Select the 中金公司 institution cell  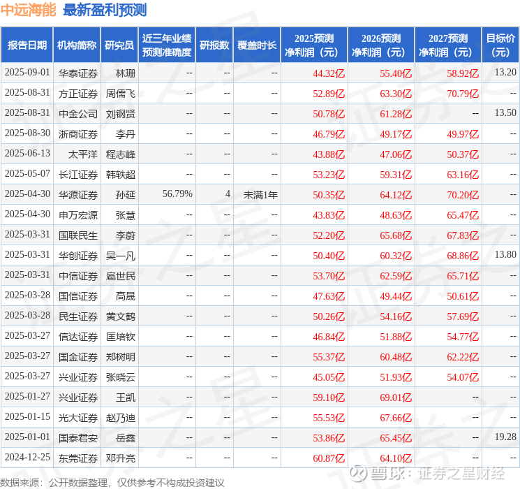coord(78,114)
